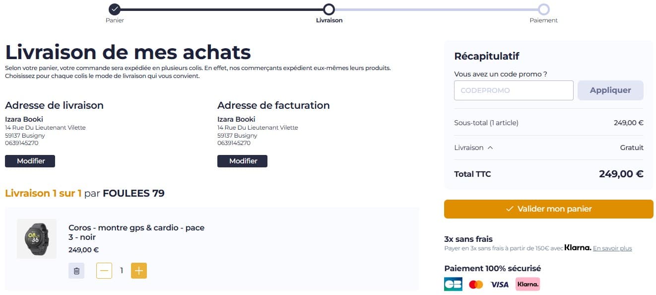656x295 pixels.
Task: Click the Klarna logo in 3x text
Action: [x=578, y=248]
